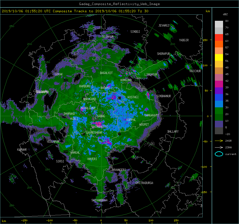Pick the violet purple swatch near 39 dBZ
The image size is (239, 224).
click(x=219, y=91)
